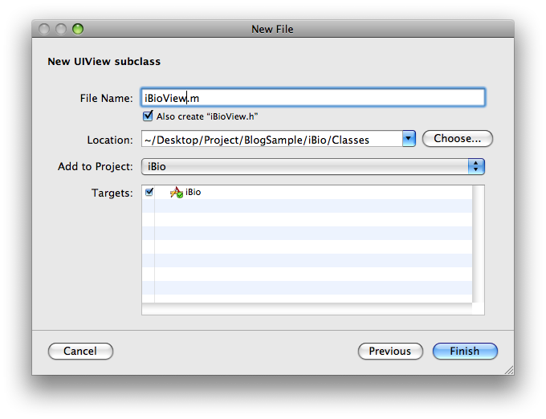546x419 pixels.
Task: Click the New File title bar
Action: tap(273, 29)
